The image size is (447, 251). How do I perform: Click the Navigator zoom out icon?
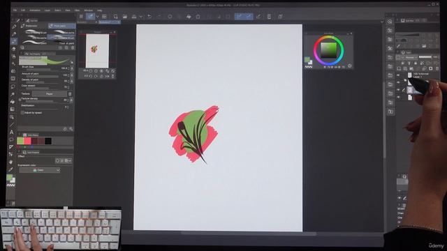point(91,71)
